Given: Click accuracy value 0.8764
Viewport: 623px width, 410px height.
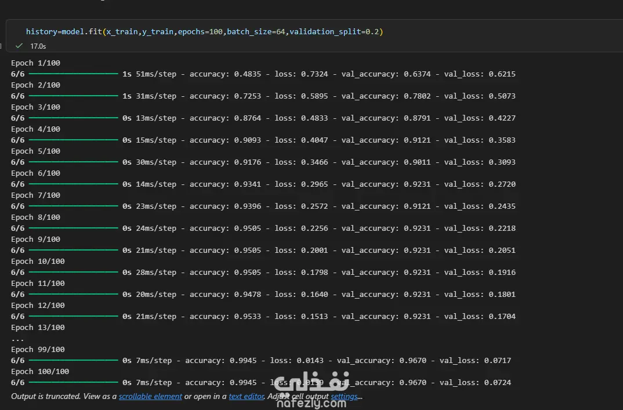Looking at the screenshot, I should click(x=248, y=118).
